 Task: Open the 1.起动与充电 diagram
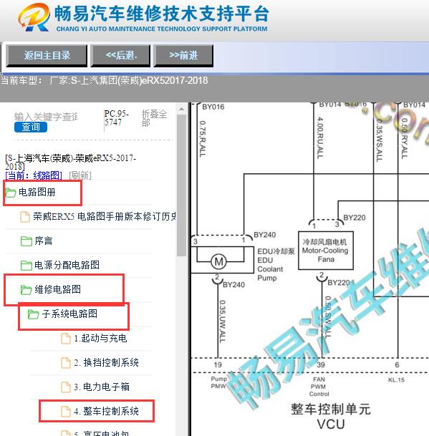pos(100,339)
